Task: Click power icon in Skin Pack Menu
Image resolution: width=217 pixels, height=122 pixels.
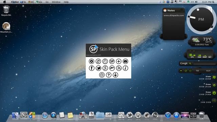Action: pos(102,75)
